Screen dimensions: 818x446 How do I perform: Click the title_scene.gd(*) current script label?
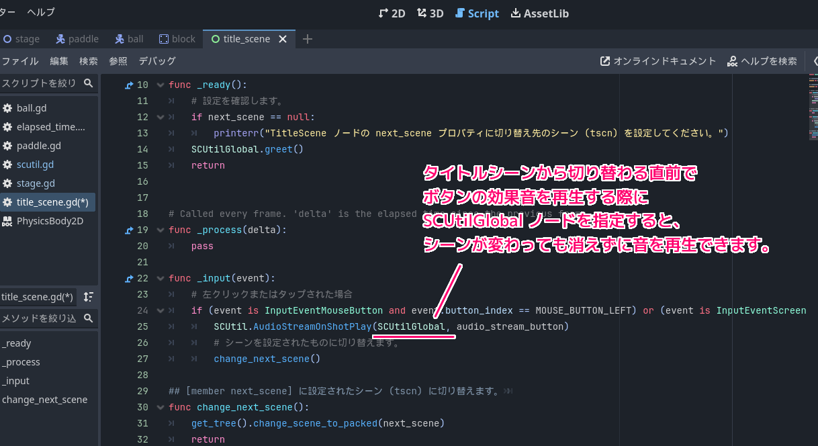point(37,297)
